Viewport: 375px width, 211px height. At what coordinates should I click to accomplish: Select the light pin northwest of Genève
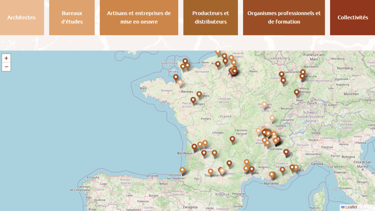pyautogui.click(x=272, y=118)
